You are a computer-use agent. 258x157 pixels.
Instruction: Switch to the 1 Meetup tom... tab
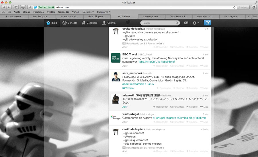151,16
